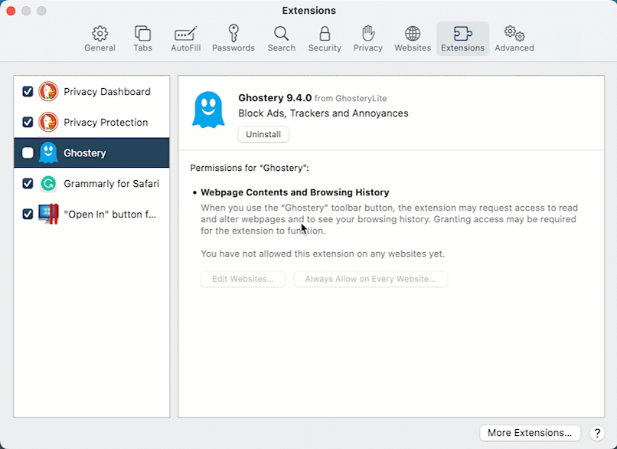Click the large Ghostery logo in details
Screen dimensions: 617x449
coord(208,110)
